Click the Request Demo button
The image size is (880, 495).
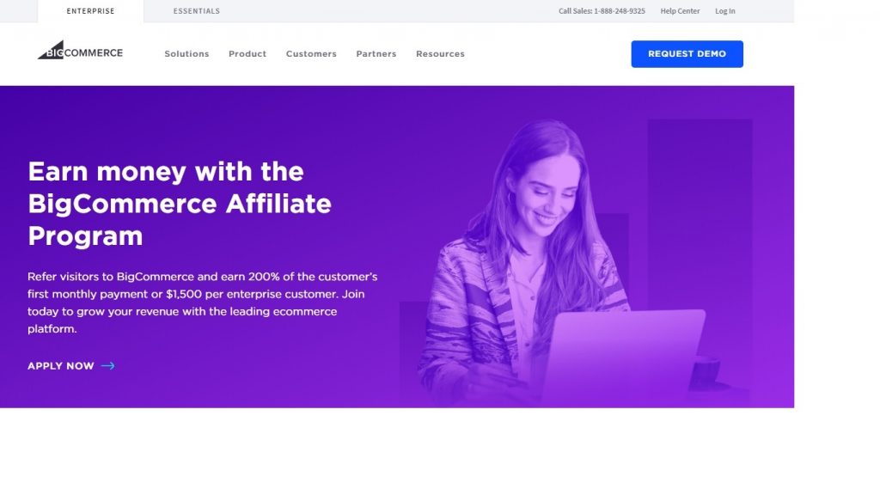[x=687, y=54]
